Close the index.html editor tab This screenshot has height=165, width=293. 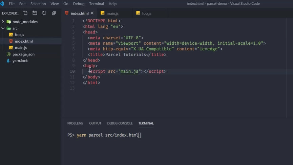point(93,13)
